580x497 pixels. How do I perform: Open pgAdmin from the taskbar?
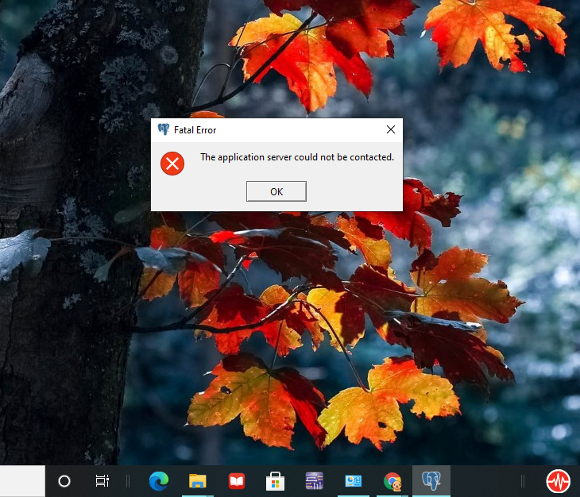click(431, 481)
